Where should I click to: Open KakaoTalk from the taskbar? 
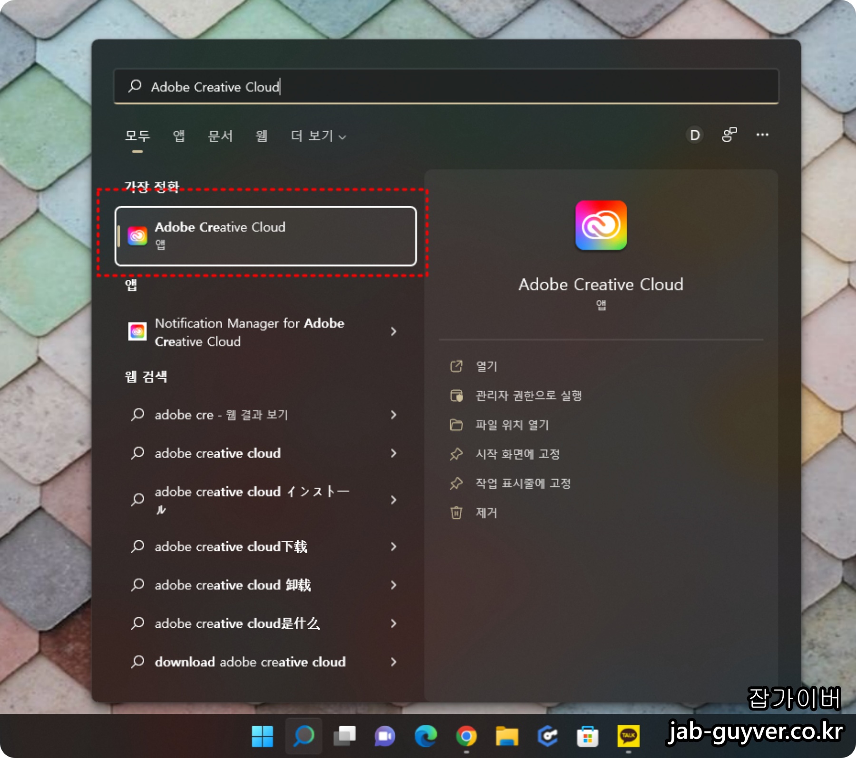click(x=628, y=736)
